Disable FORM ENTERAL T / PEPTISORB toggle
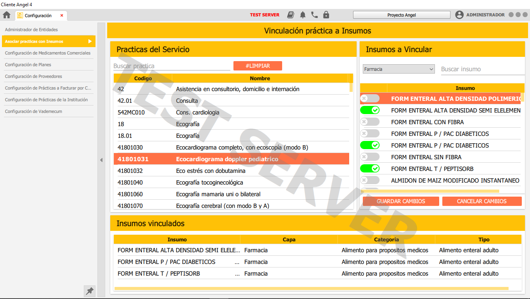 370,169
